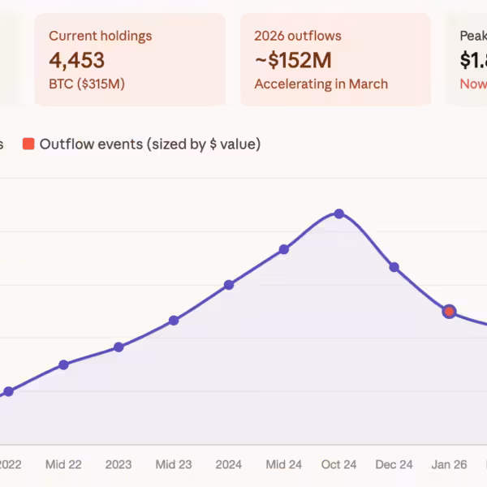
Task: Select the 2023 data point on chart
Action: (119, 347)
